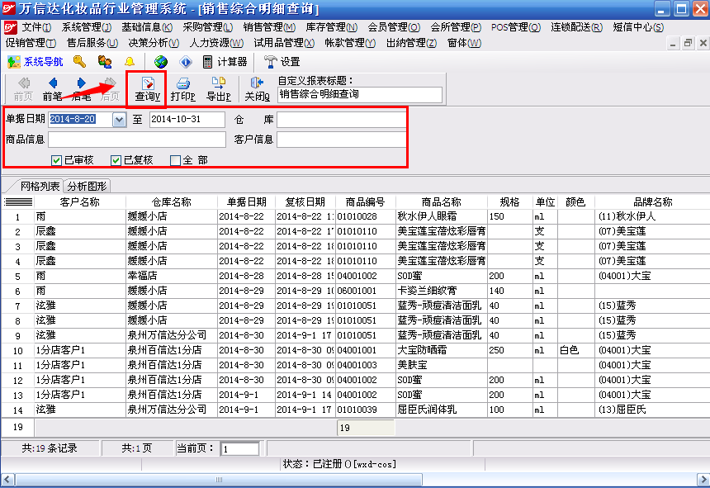Image resolution: width=710 pixels, height=488 pixels.
Task: Print the report (打印)
Action: point(183,89)
